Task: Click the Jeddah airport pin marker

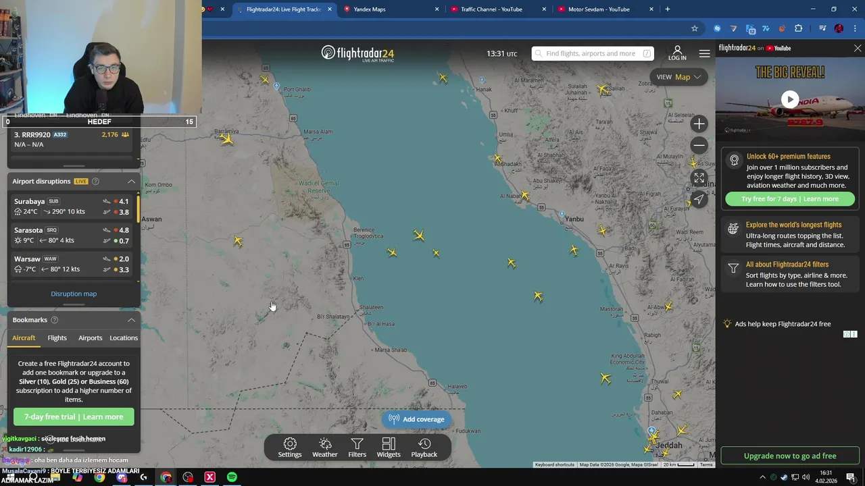Action: (651, 431)
